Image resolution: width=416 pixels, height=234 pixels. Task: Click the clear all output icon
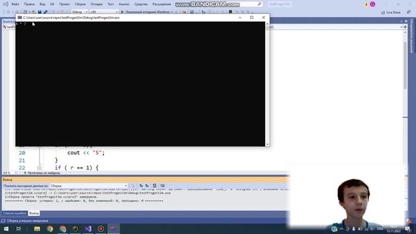[x=155, y=186]
